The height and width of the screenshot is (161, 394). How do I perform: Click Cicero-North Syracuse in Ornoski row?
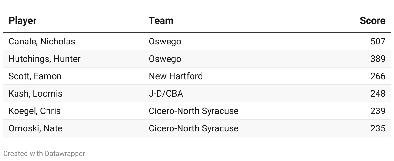point(193,128)
